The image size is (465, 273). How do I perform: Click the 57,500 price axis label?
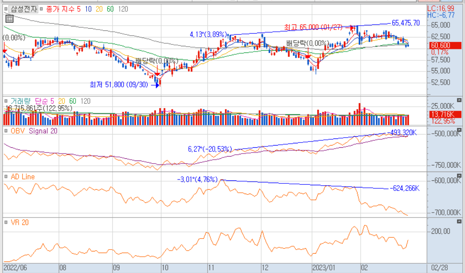click(441, 60)
